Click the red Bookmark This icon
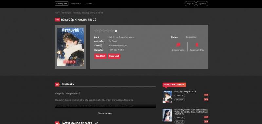 click(x=197, y=45)
